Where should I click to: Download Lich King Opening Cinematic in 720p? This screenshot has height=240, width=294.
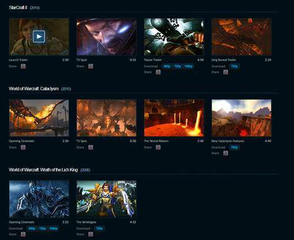pos(42,228)
